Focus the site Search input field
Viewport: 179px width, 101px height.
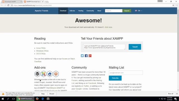click(114, 11)
